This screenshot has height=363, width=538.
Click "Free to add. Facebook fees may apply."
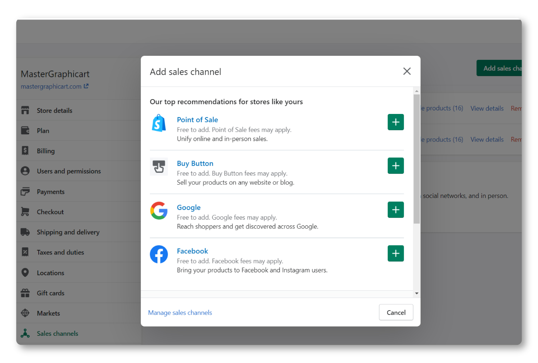(230, 261)
